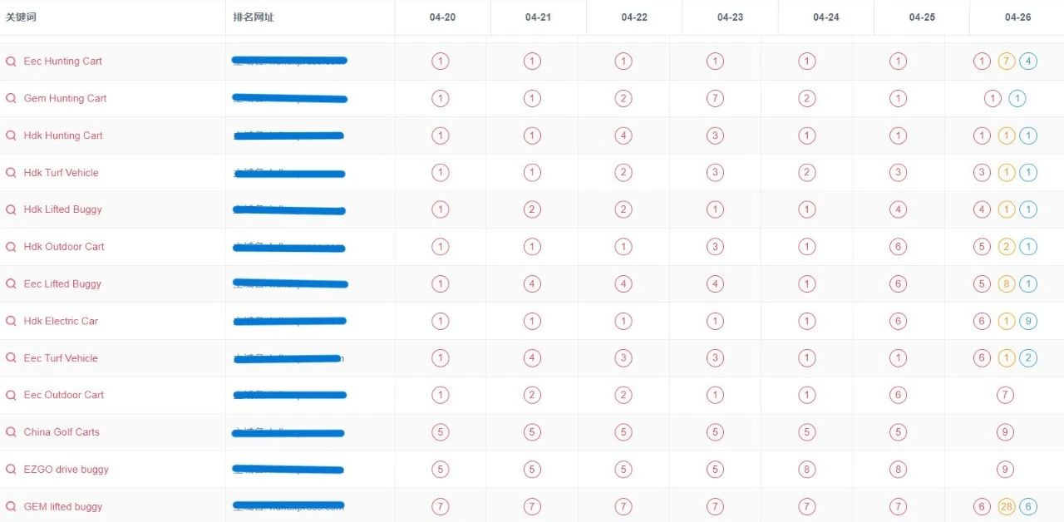
Task: Click the search icon beside China Golf Carts
Action: [x=11, y=432]
